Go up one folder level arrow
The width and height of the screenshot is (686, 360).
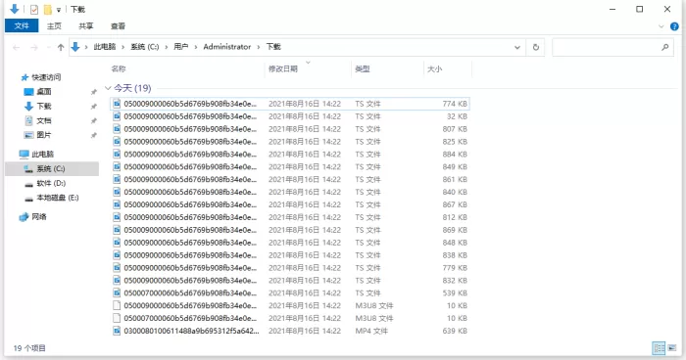point(61,47)
